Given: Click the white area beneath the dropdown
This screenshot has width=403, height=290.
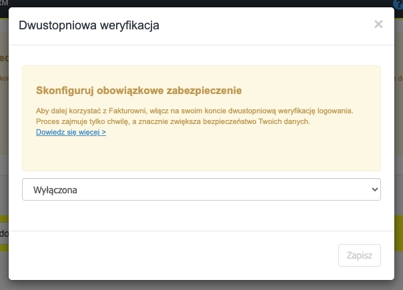Looking at the screenshot, I should pyautogui.click(x=200, y=215).
